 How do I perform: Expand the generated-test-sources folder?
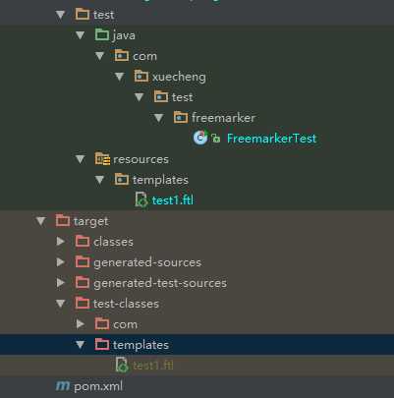click(60, 283)
